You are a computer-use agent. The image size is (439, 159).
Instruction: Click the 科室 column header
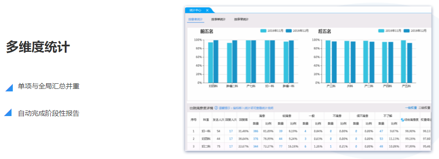pos(206,119)
